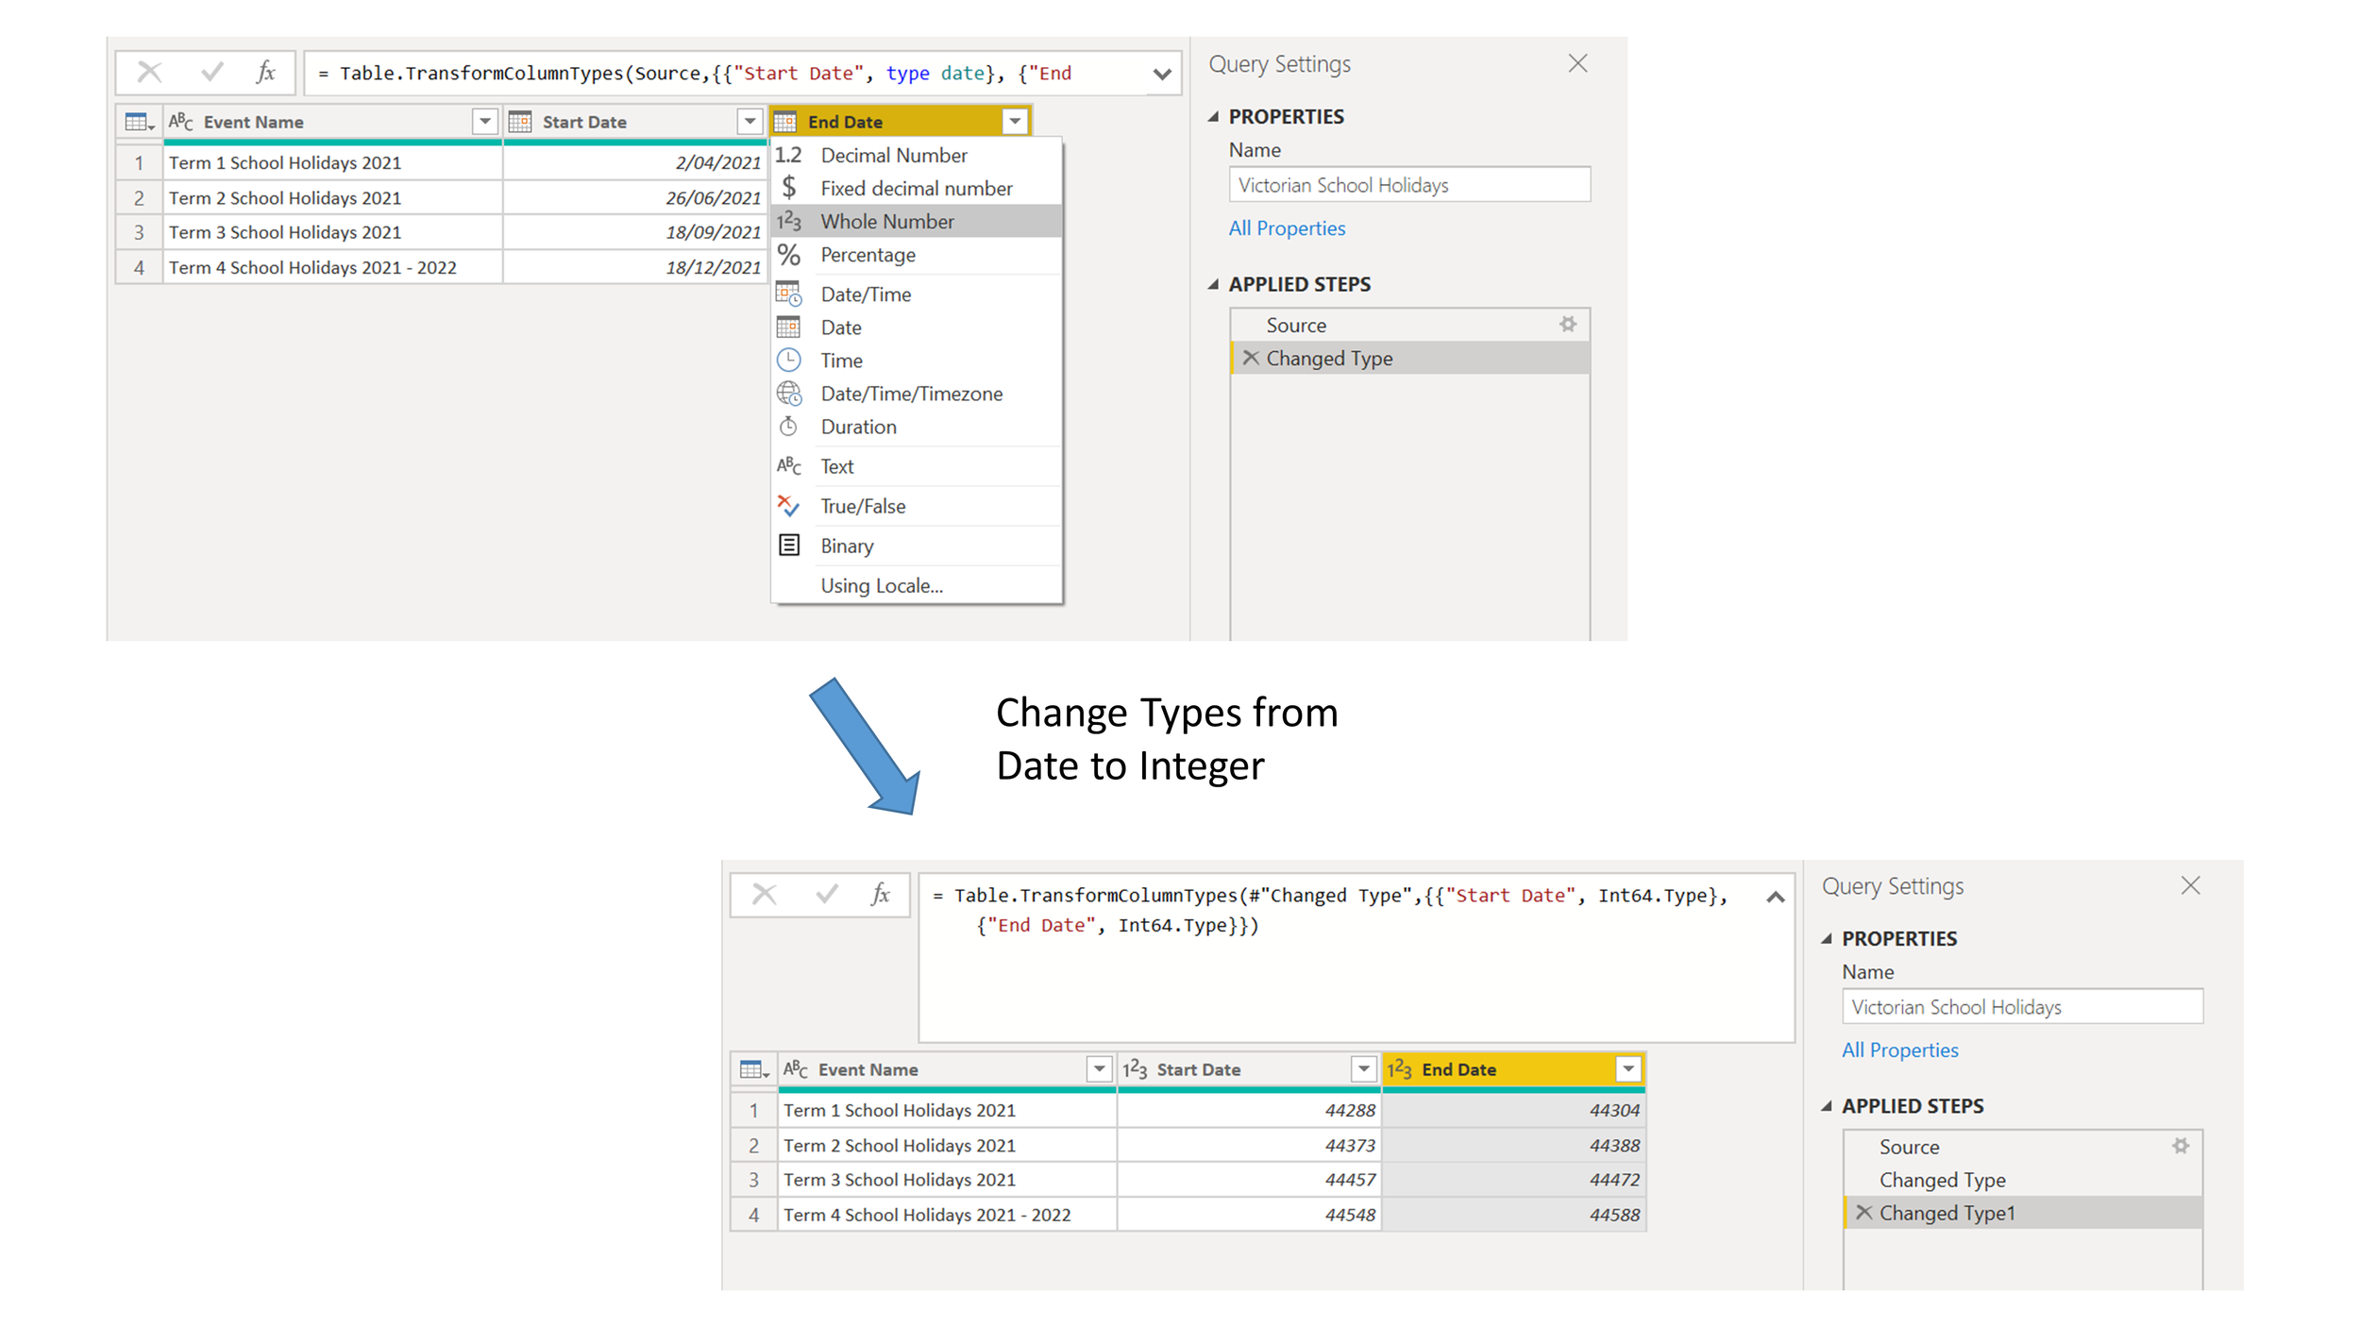Select Source step in top applied steps
Screen dimensions: 2360x1327
coord(1409,325)
